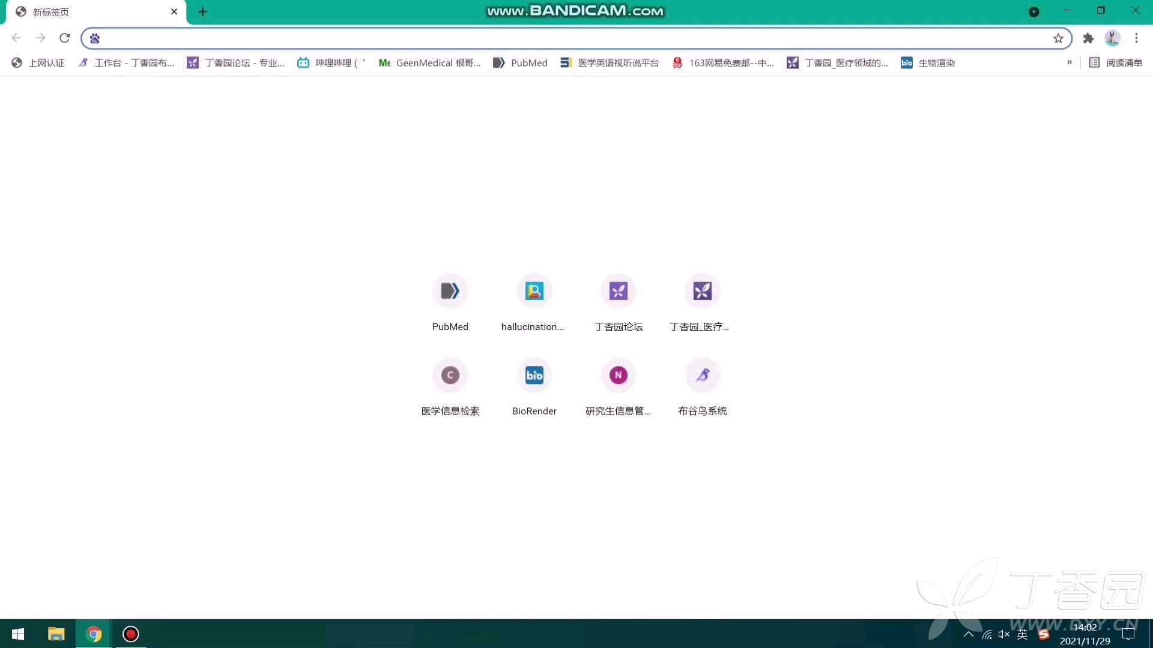Open the tab search dropdown arrow
The height and width of the screenshot is (648, 1153).
pyautogui.click(x=1033, y=12)
